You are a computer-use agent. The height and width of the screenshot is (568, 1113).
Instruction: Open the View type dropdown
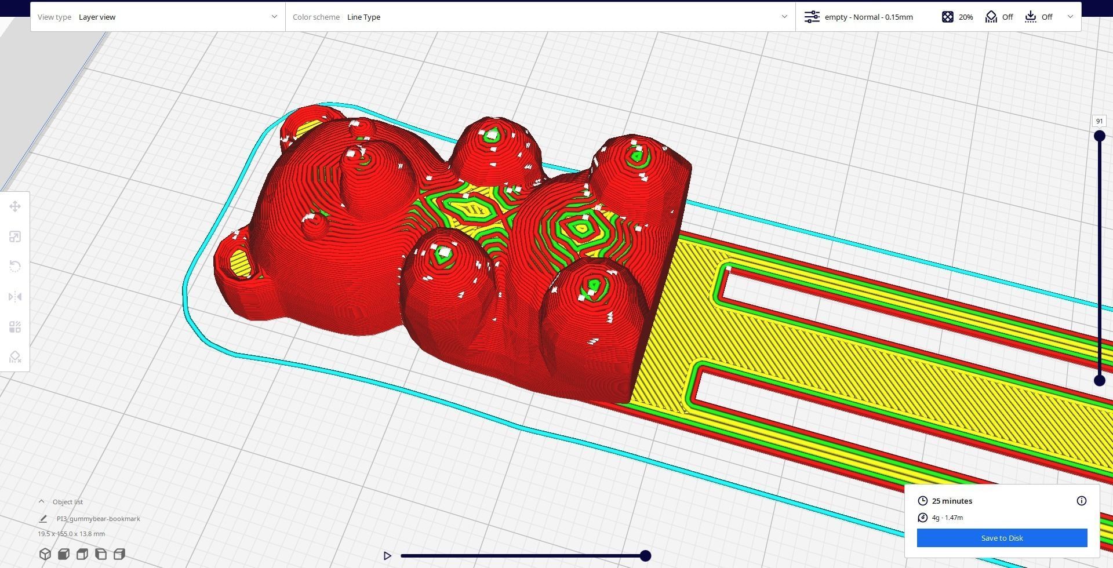158,17
